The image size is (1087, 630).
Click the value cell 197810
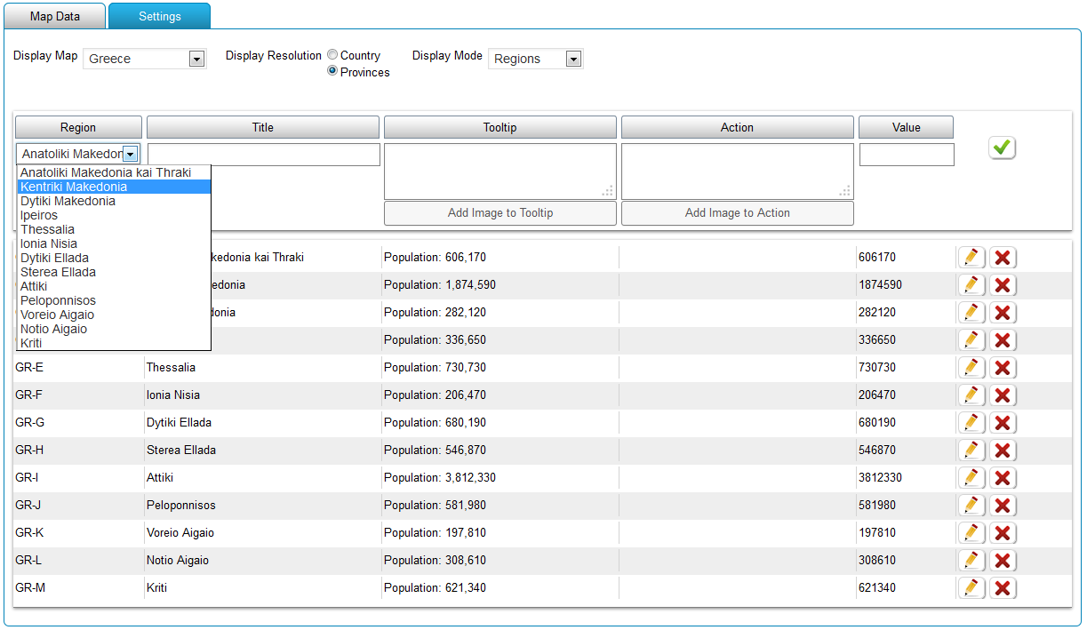877,533
